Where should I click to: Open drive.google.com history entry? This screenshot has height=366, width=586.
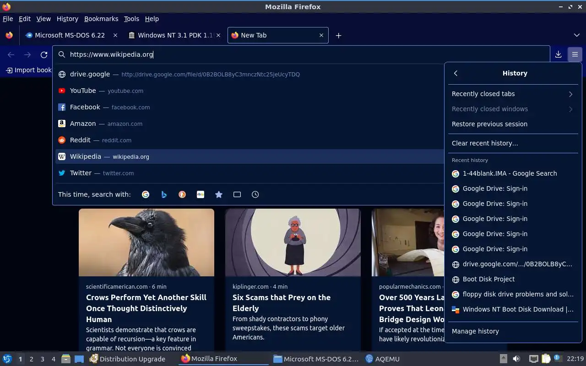pos(513,264)
